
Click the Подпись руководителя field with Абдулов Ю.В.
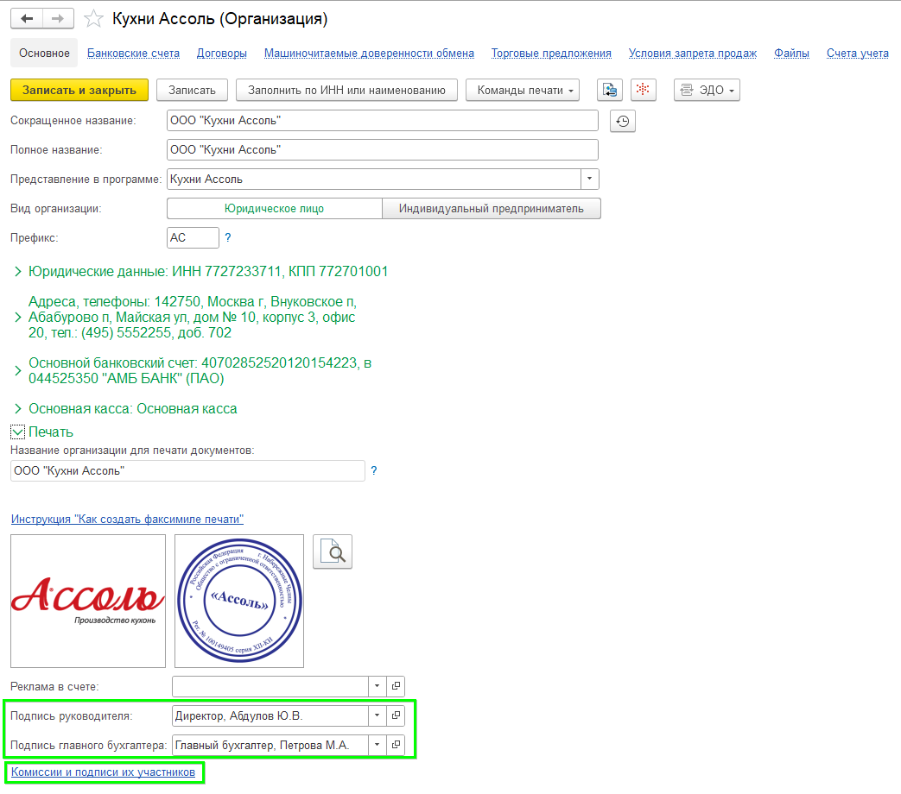(270, 715)
